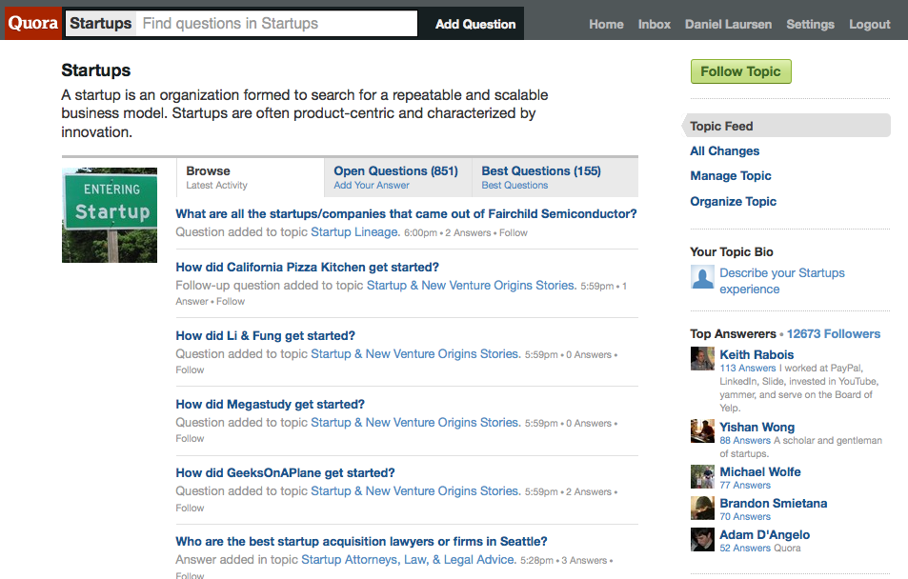Click the Your Topic Bio avatar icon
Screen dimensions: 908x579
pos(702,277)
